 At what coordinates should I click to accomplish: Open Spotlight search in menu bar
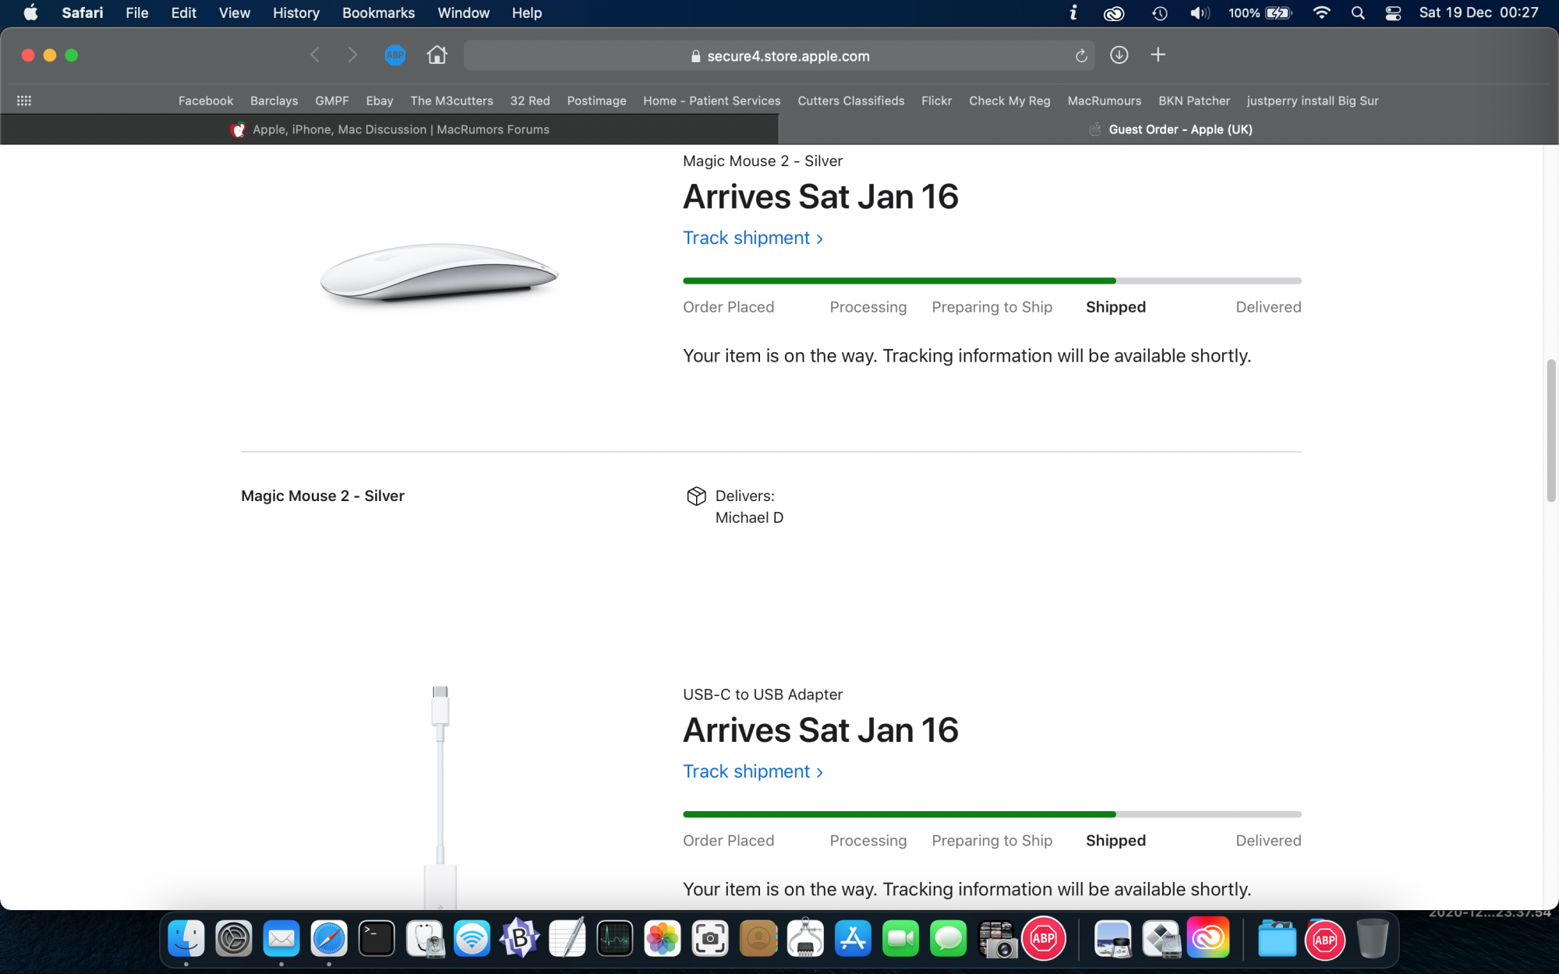[x=1357, y=13]
